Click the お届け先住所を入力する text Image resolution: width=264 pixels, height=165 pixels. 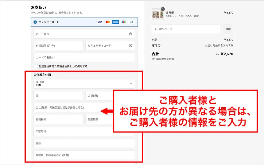click(x=219, y=45)
